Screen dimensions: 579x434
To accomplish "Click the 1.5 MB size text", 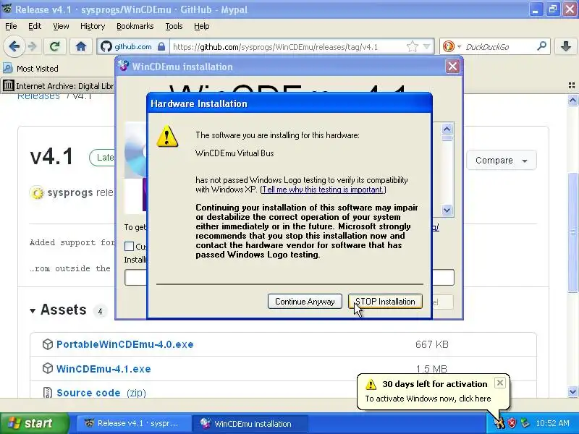I will (431, 369).
